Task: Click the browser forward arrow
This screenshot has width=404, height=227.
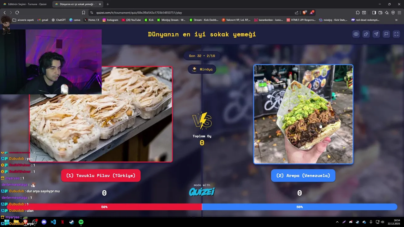Action: [11, 13]
